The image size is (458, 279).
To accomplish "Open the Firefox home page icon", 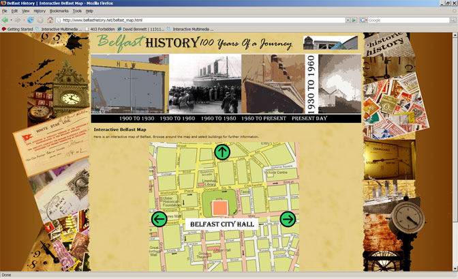I will coord(50,20).
